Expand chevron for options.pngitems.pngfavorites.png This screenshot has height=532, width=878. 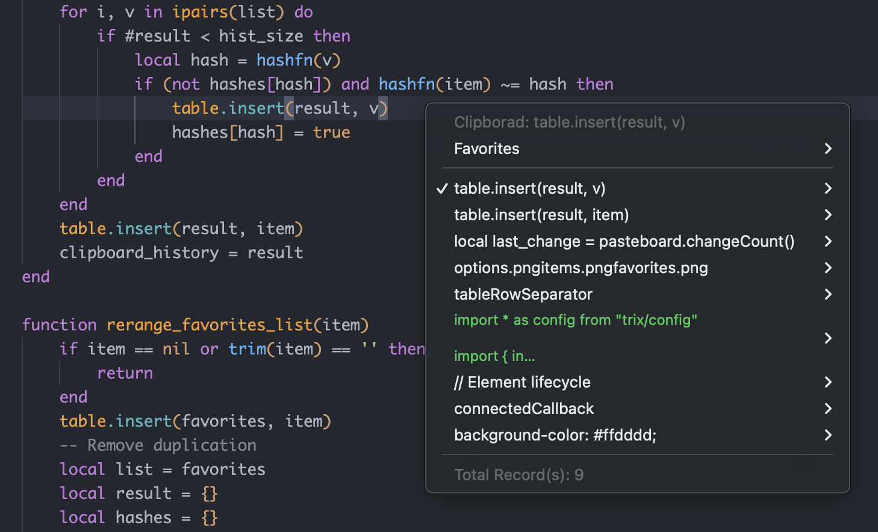(828, 268)
